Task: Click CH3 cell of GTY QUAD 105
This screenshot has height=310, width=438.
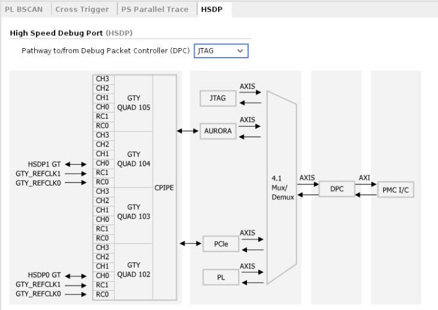Action: point(102,79)
